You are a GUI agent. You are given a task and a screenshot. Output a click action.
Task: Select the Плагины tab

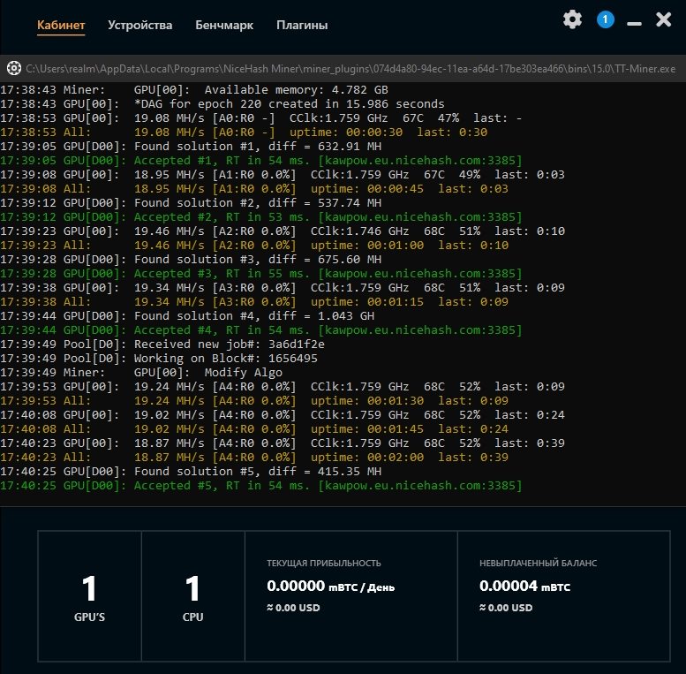pos(302,25)
